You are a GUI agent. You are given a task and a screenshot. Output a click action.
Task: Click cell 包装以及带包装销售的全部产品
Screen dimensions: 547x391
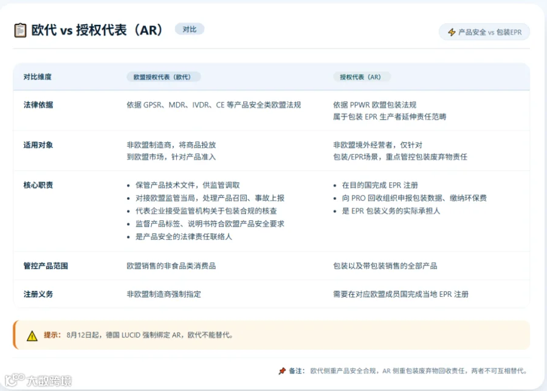[x=385, y=266]
